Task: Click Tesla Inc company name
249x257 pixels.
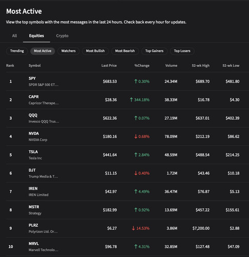Action: [x=35, y=158]
